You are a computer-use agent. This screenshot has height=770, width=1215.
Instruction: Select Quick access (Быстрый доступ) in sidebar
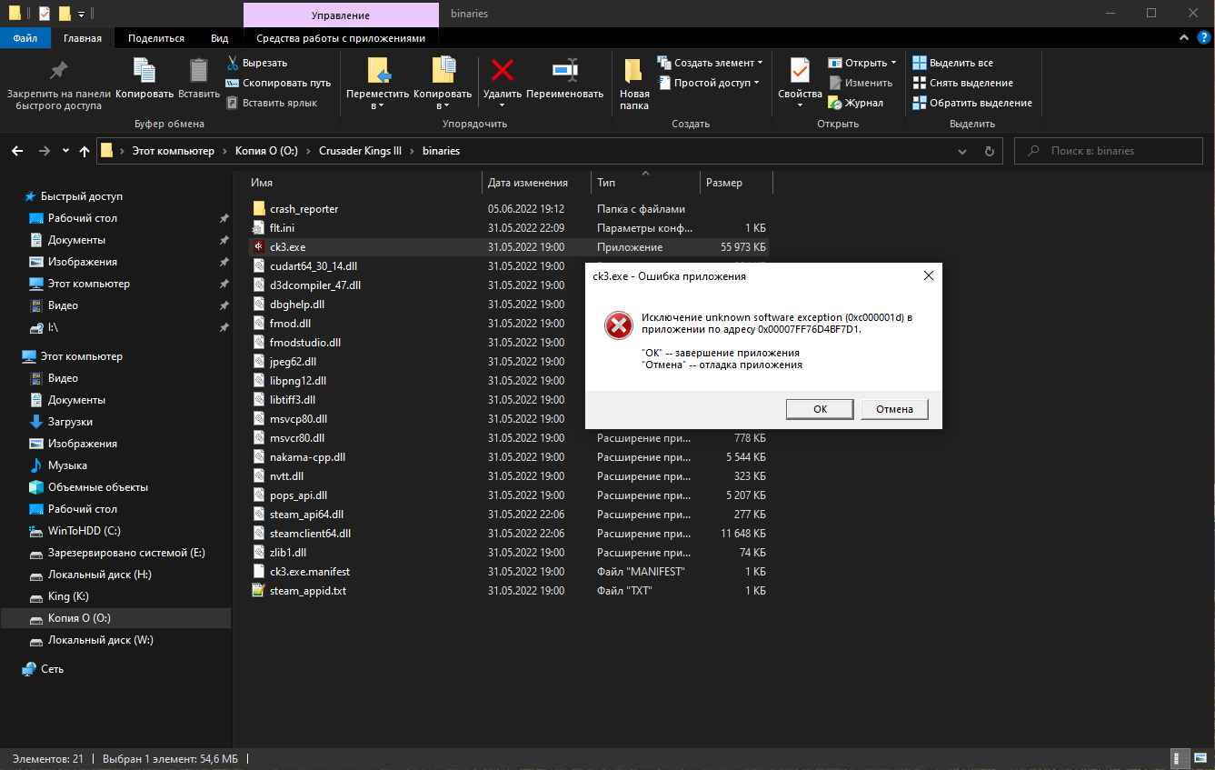(81, 196)
